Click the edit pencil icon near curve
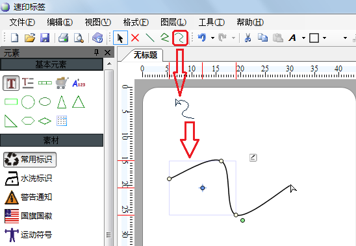 [253, 158]
